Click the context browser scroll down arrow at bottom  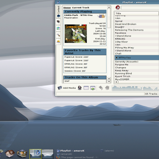[109, 81]
